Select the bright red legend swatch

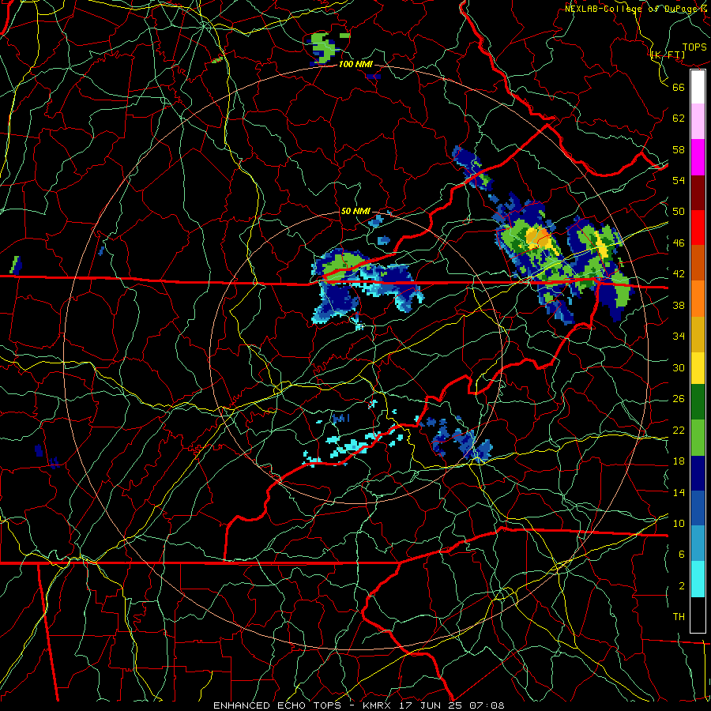tap(698, 228)
